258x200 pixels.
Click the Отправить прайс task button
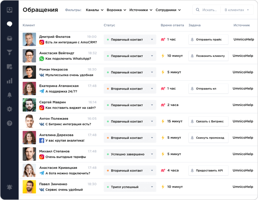(208, 40)
